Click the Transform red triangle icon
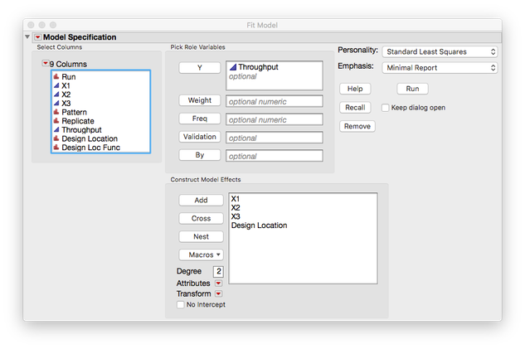Image resolution: width=525 pixels, height=349 pixels. pyautogui.click(x=218, y=294)
